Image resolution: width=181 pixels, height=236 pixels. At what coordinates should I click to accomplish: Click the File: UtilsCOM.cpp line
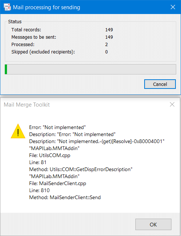pyautogui.click(x=50, y=155)
